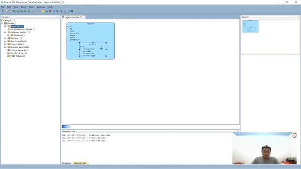Open Find using the binoculars icon

click(x=72, y=11)
